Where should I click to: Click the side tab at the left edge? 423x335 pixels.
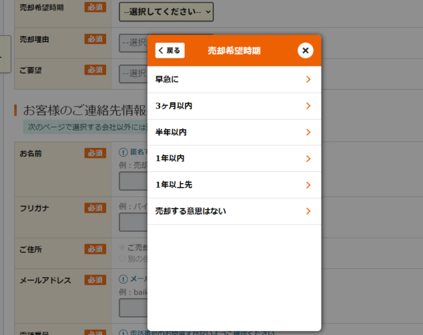5,54
